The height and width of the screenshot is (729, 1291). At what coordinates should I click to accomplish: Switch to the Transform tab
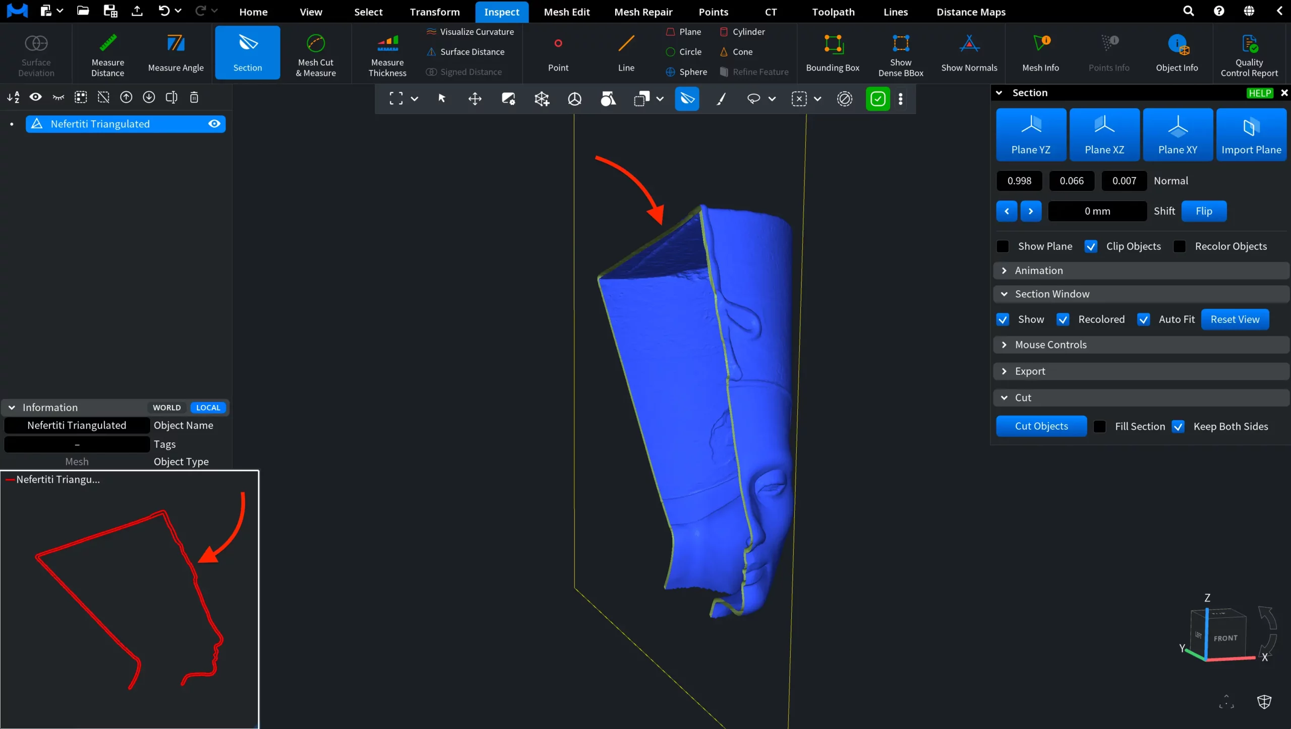(435, 12)
